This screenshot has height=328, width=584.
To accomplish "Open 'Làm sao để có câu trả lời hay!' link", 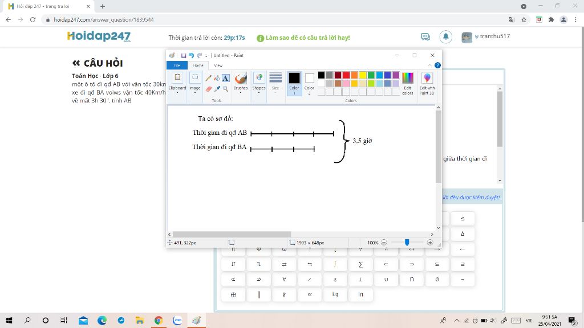I will [307, 38].
